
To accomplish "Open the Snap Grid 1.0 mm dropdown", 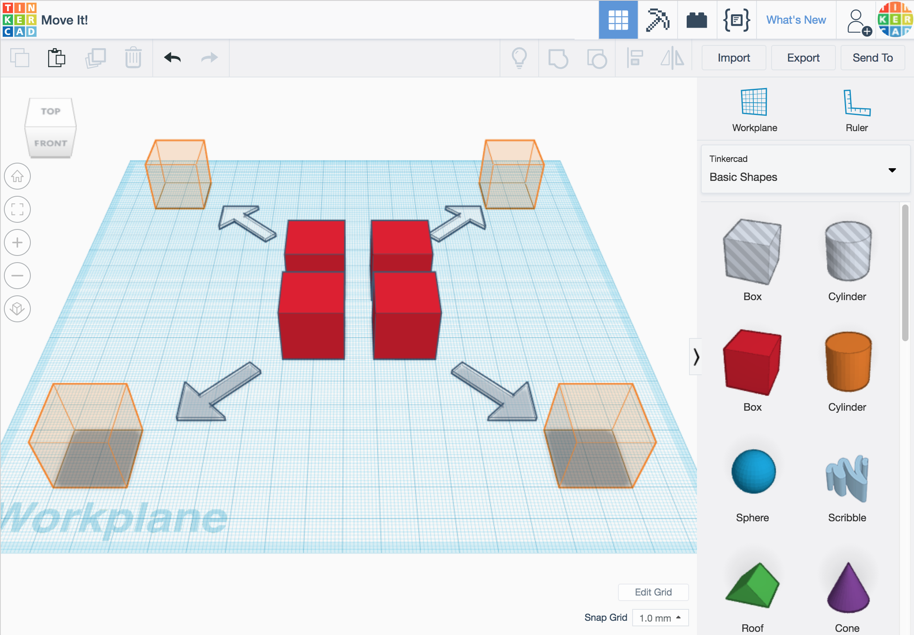I will [x=660, y=618].
